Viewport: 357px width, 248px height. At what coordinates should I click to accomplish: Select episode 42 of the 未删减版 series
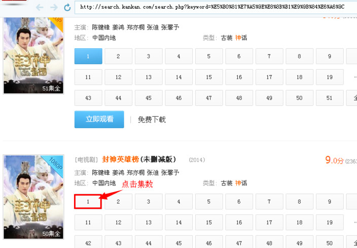coord(88,243)
